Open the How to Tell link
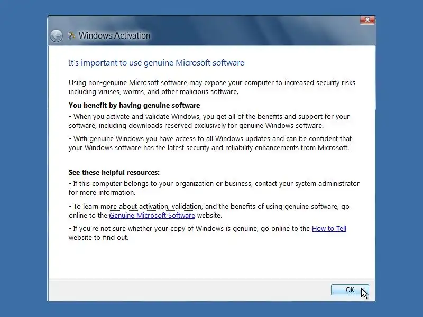 [x=329, y=229]
